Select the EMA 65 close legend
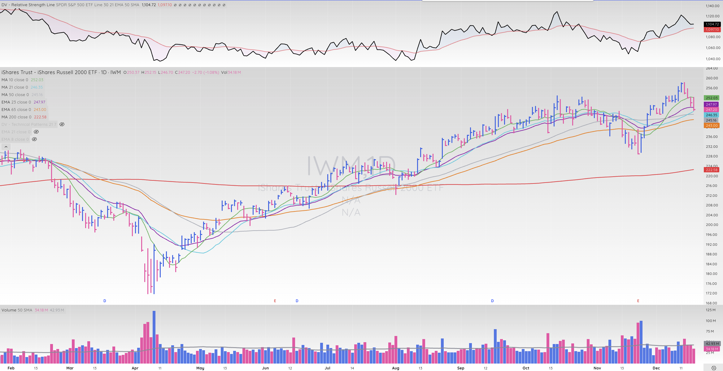The image size is (723, 371). tap(16, 109)
